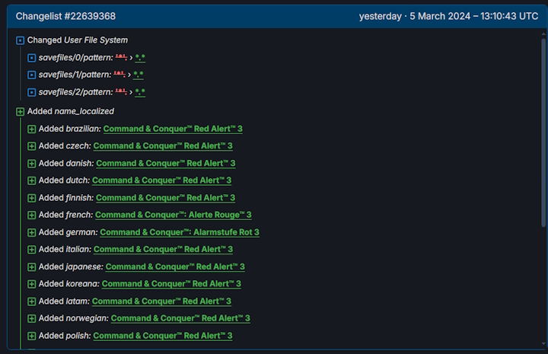Click the modified icon next to savefiles/1/pattern
548x354 pixels.
click(31, 75)
